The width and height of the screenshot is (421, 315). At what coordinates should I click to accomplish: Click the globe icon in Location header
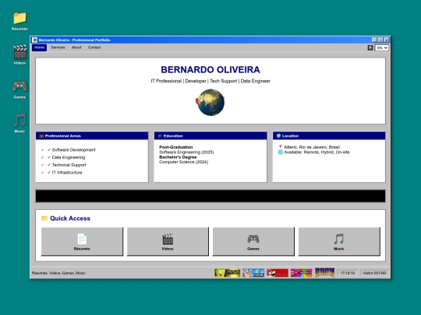point(278,136)
